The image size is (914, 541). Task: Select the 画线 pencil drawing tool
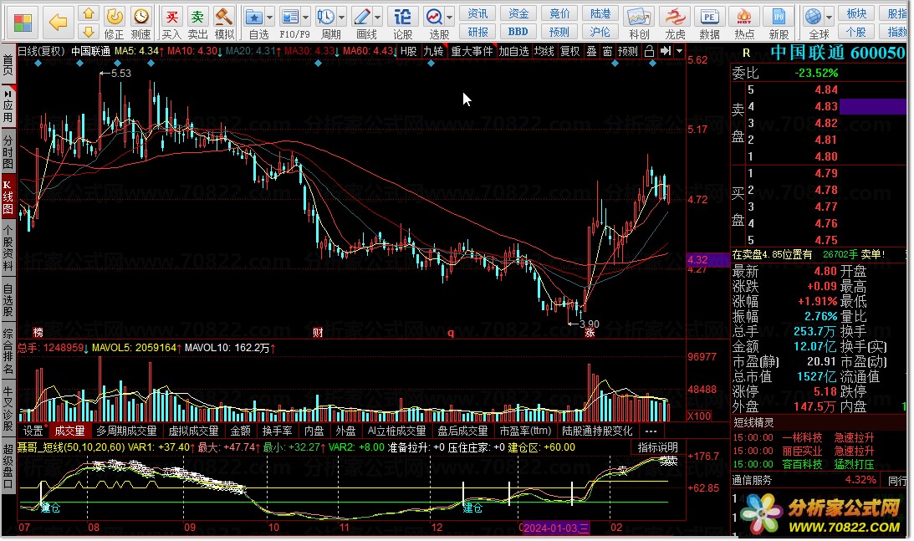click(362, 17)
